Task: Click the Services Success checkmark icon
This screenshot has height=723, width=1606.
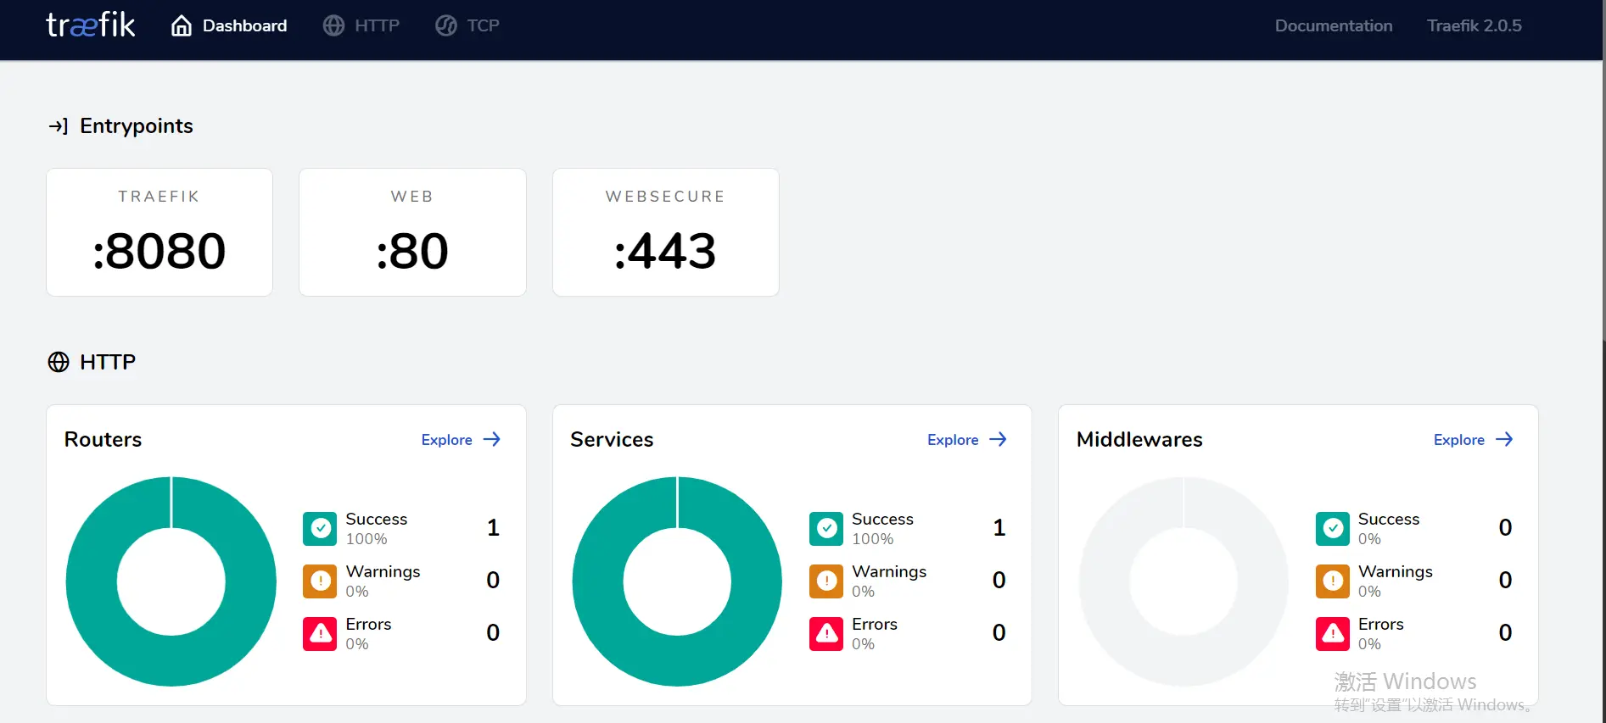Action: 826,529
